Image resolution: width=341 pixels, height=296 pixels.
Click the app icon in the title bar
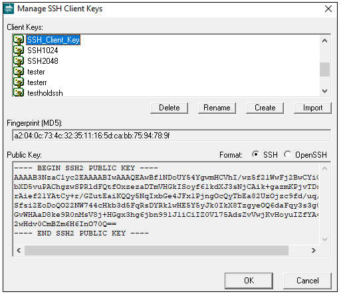(9, 9)
